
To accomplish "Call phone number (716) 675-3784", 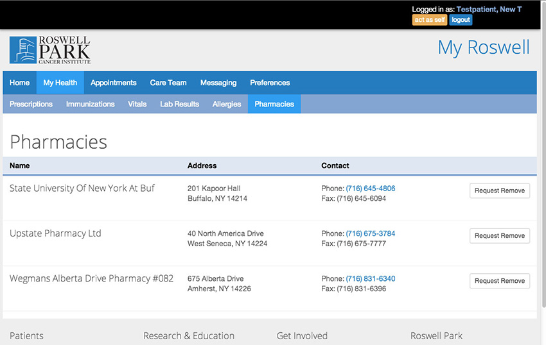I will [x=371, y=233].
